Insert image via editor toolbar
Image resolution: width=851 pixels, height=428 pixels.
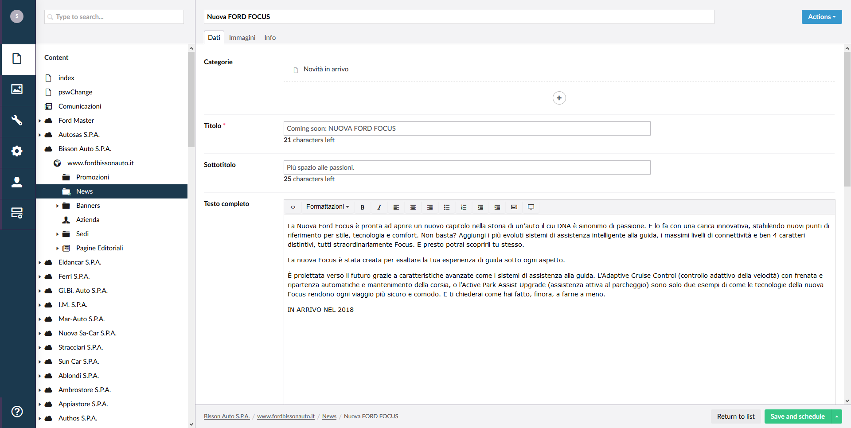pyautogui.click(x=514, y=207)
